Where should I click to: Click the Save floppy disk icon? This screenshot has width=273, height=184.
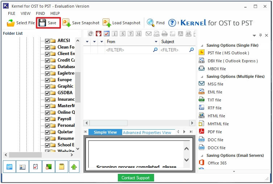point(42,23)
